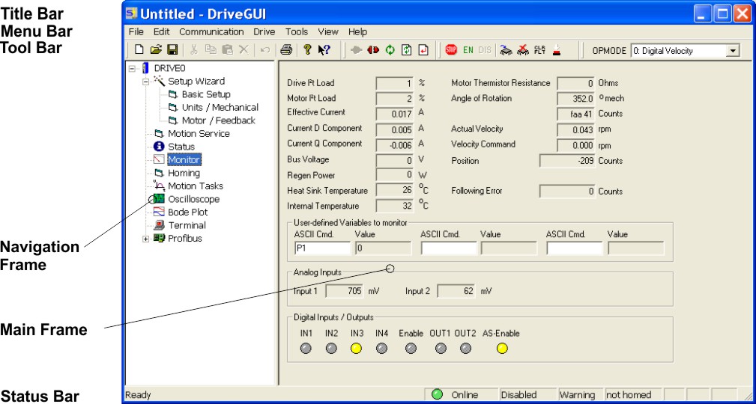Collapse the Setup Wizard tree node
Image resolution: width=756 pixels, height=404 pixels.
coord(146,82)
